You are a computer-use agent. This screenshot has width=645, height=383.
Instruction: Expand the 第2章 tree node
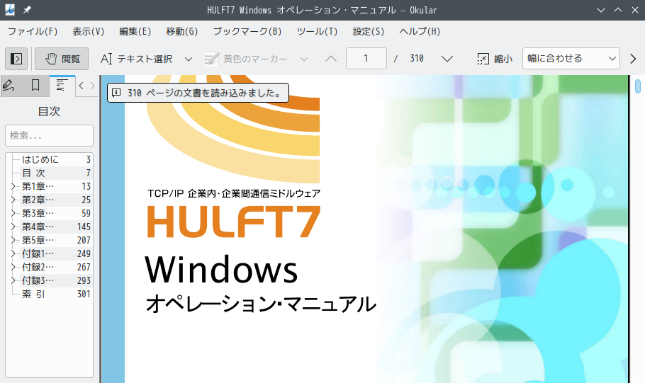(x=13, y=200)
